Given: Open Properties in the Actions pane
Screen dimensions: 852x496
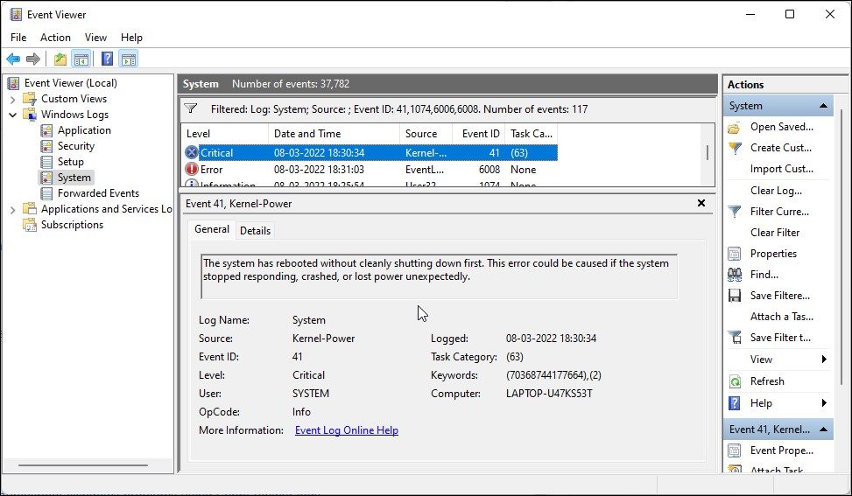Looking at the screenshot, I should (773, 254).
